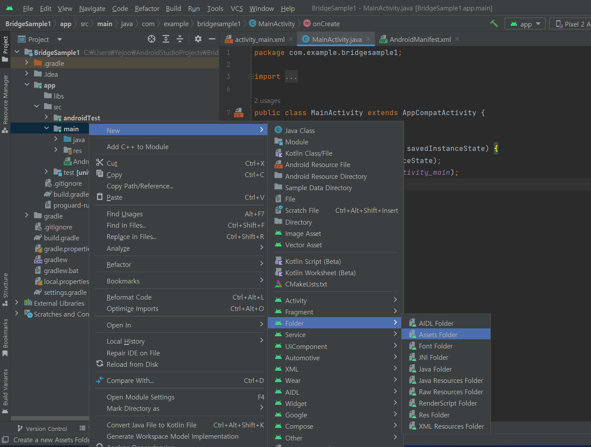The image size is (591, 447).
Task: Expand the androidTest folder node
Action: 46,117
